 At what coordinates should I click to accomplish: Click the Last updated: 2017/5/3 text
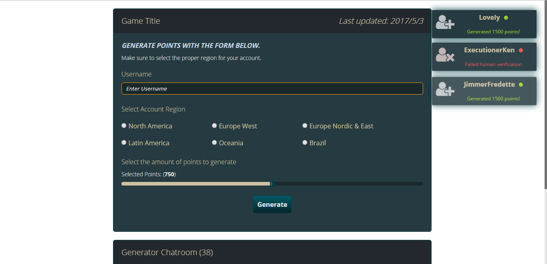(x=381, y=21)
